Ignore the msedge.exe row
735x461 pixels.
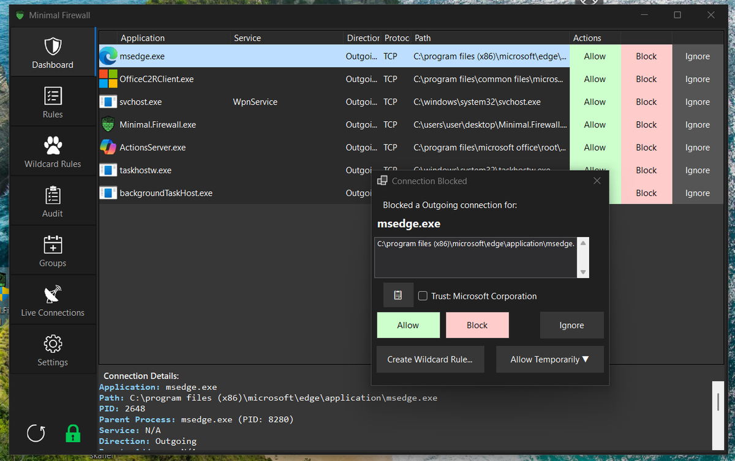(698, 56)
